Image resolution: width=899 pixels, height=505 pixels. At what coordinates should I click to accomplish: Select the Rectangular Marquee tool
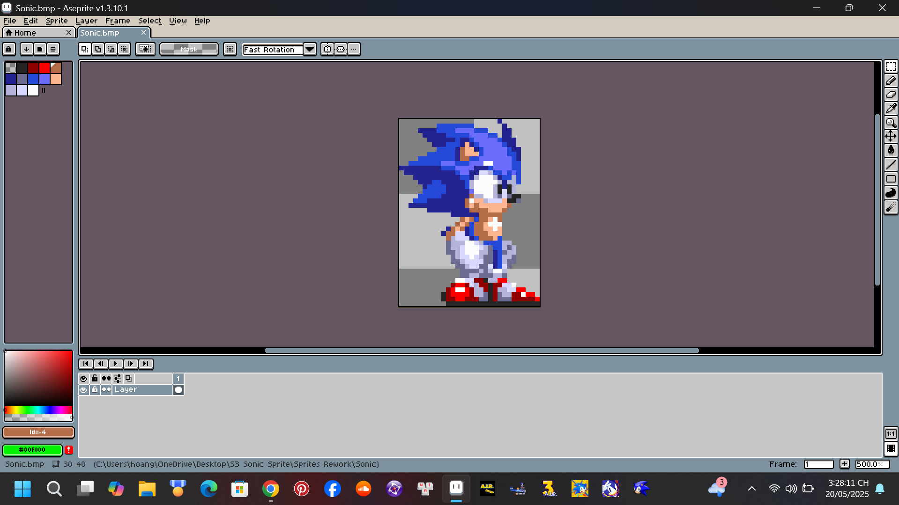coord(891,66)
